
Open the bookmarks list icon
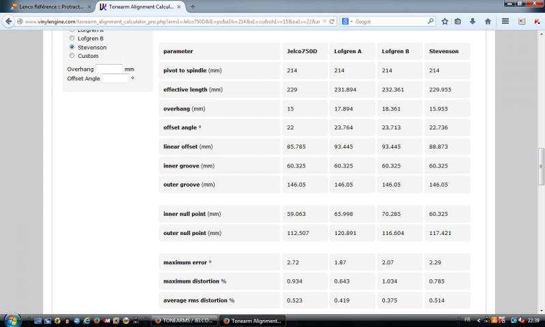(x=458, y=22)
